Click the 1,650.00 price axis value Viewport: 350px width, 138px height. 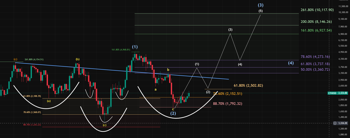[x=343, y=111]
